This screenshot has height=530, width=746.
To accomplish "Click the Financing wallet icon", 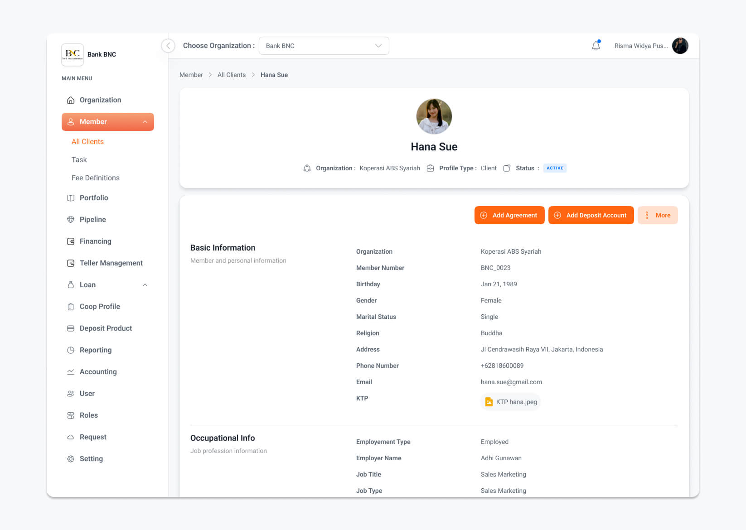I will (x=71, y=241).
